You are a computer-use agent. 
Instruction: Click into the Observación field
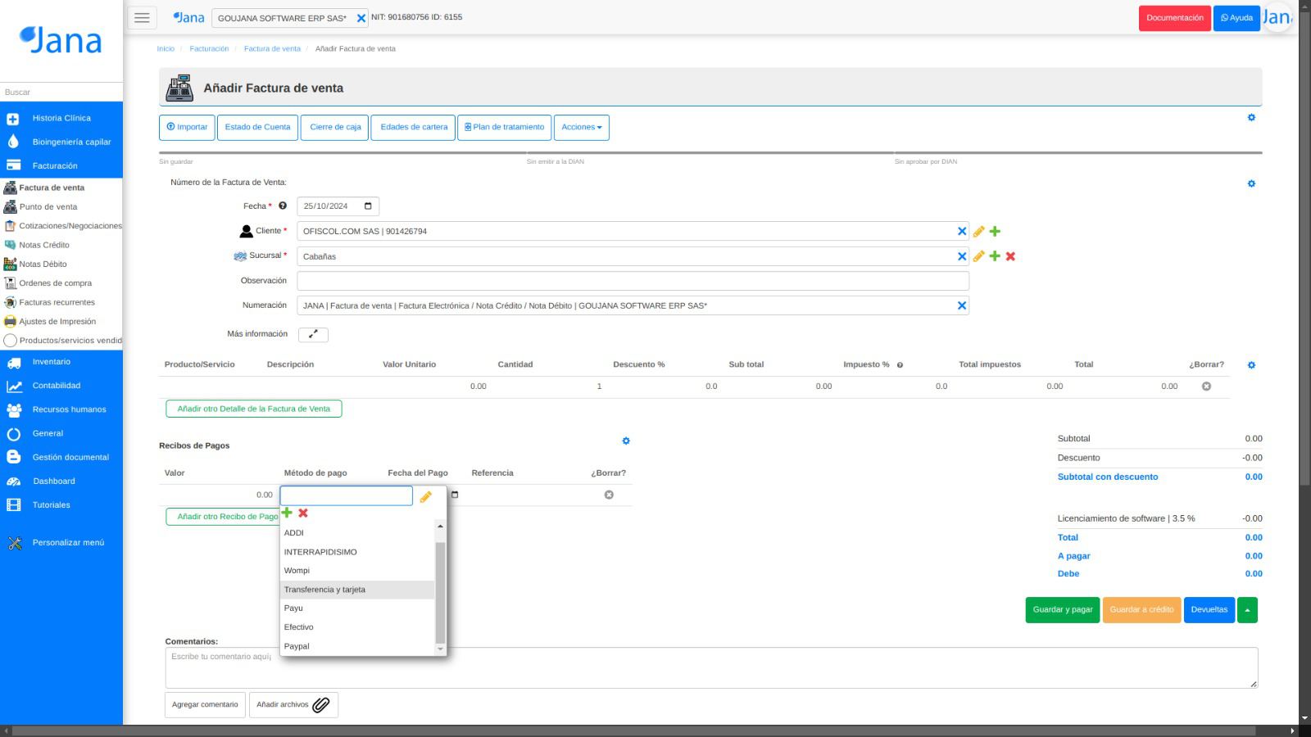633,281
